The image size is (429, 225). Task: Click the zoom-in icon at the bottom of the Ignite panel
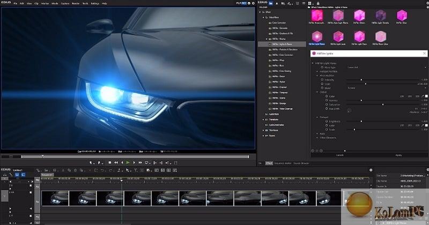(x=321, y=151)
